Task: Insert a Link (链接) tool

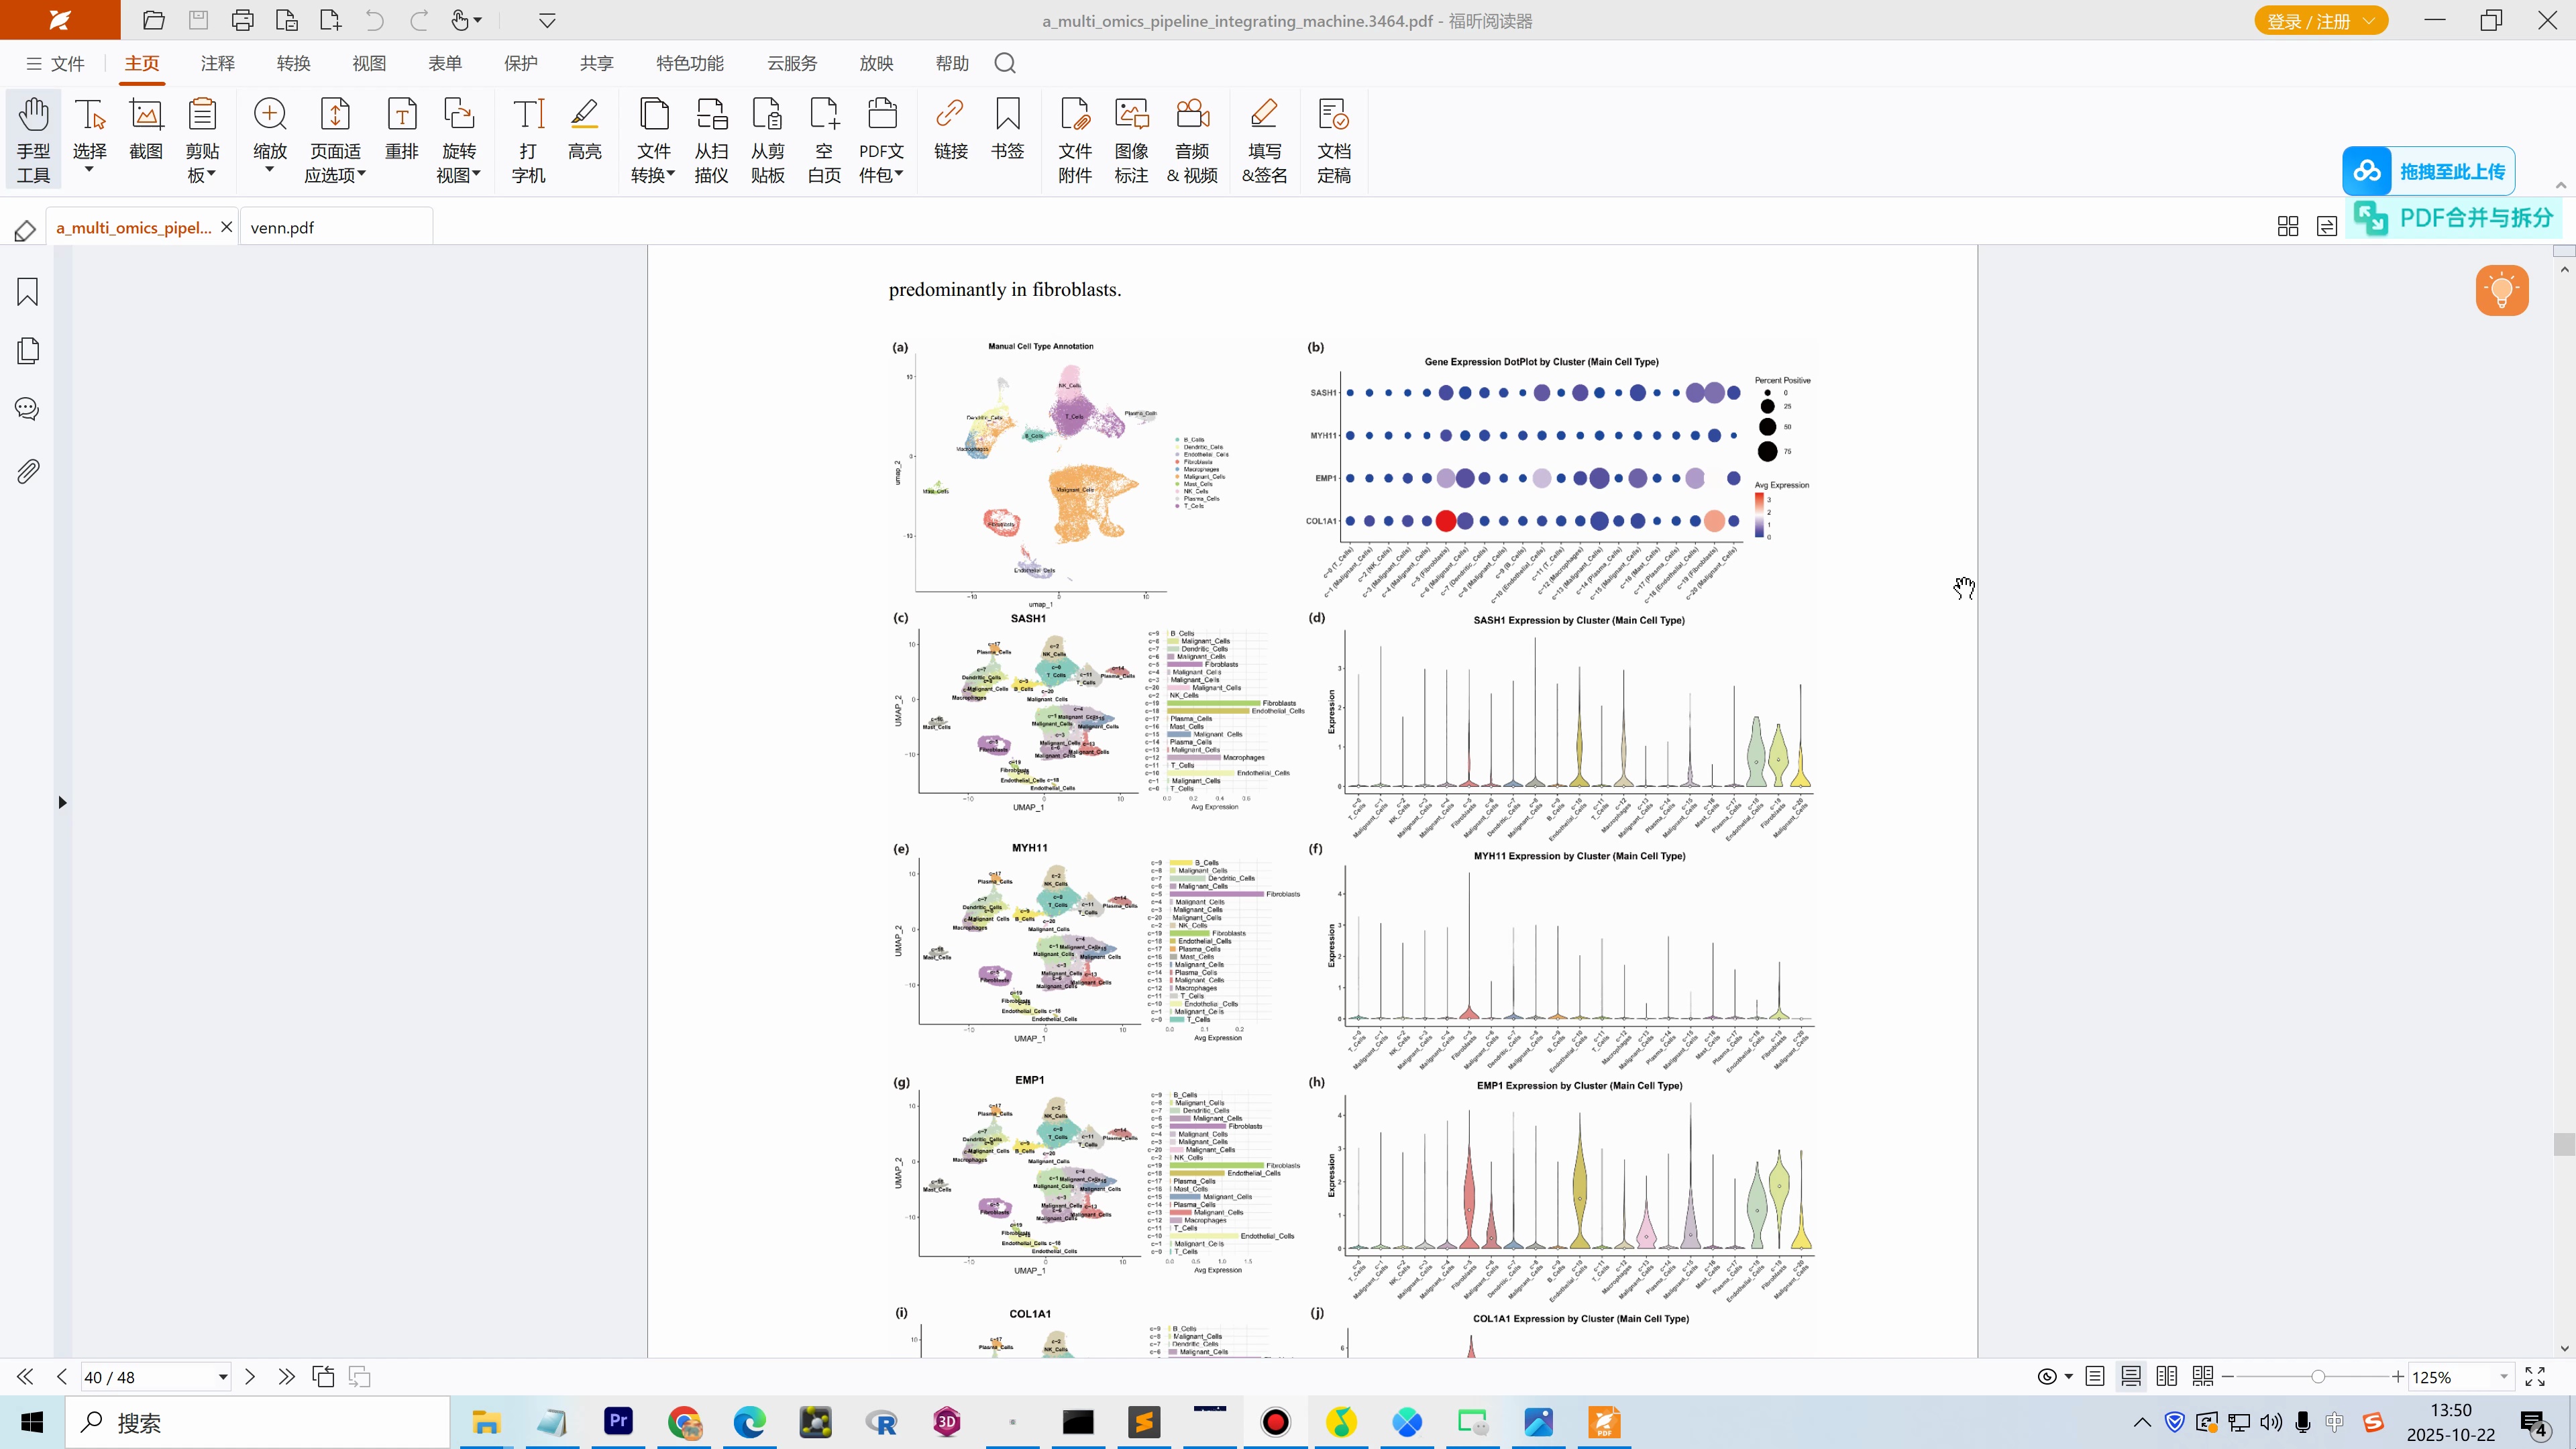Action: pos(950,128)
